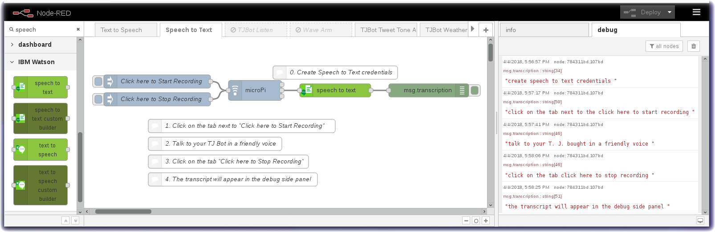Expand all palette categories
Screen dimensions: 715x232
pyautogui.click(x=75, y=220)
